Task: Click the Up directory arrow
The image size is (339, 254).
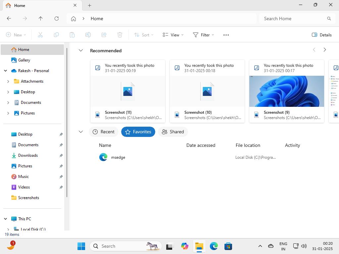Action: [x=40, y=19]
